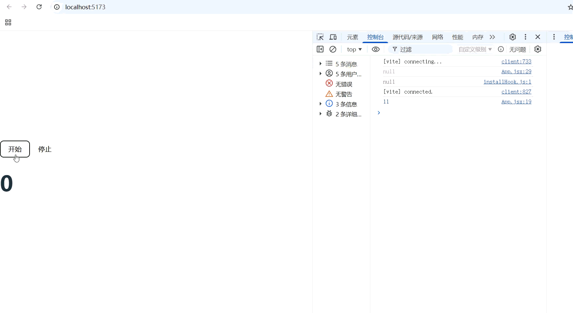Toggle the device toolbar emulation
The width and height of the screenshot is (573, 313).
tap(333, 37)
